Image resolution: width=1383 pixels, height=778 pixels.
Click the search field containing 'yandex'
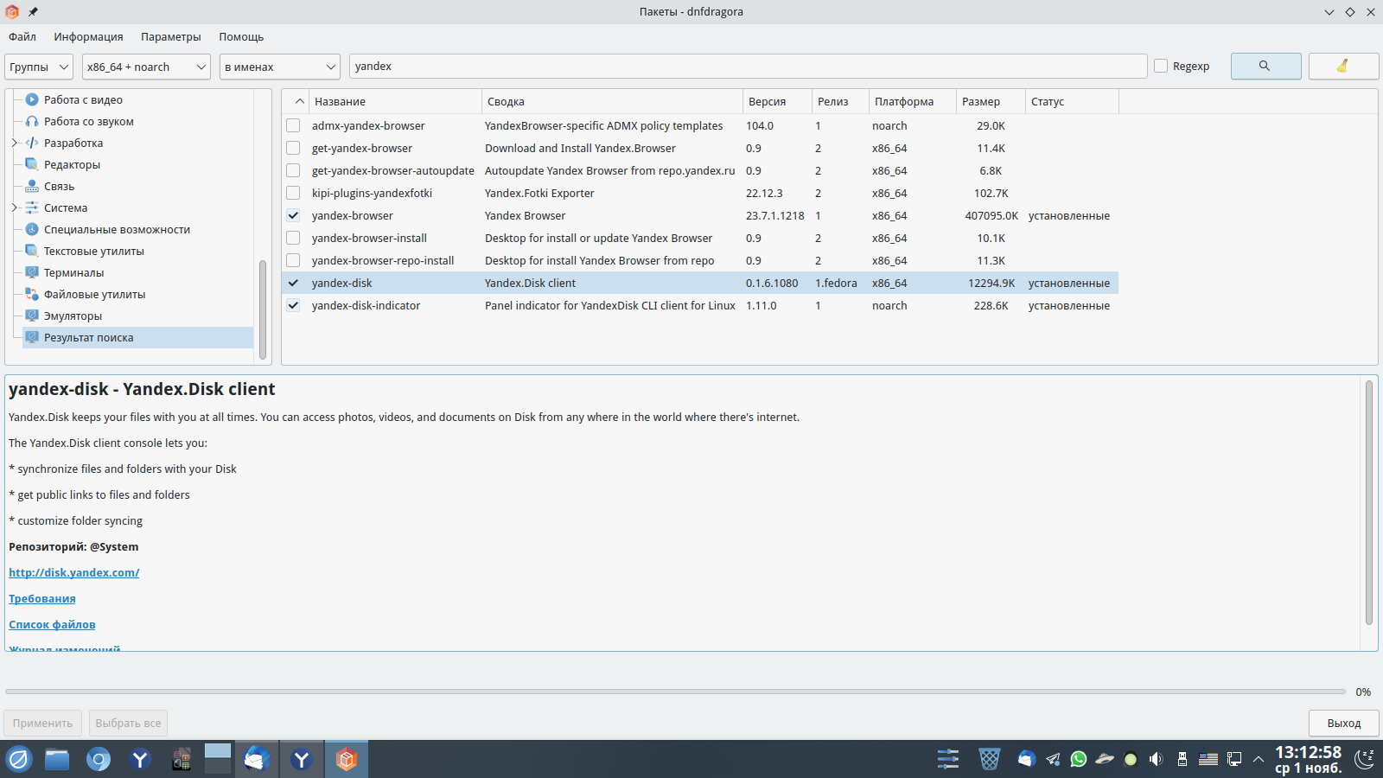749,66
